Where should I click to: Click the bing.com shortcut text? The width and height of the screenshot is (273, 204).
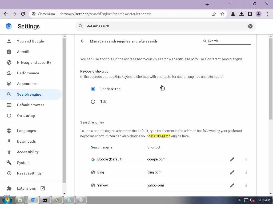tap(154, 172)
